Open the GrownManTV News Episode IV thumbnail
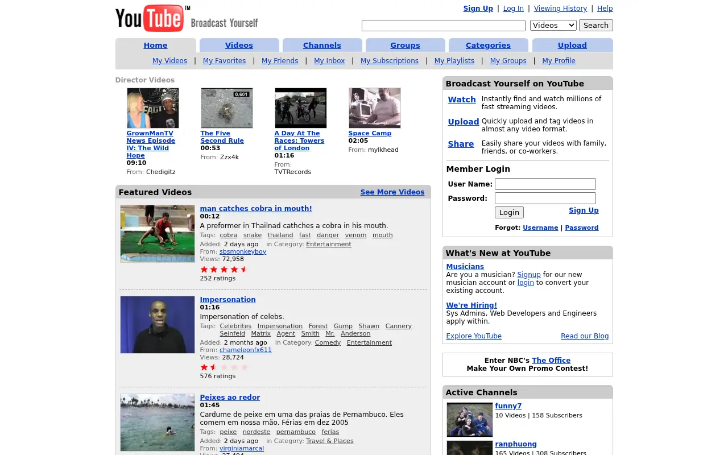 [x=153, y=108]
